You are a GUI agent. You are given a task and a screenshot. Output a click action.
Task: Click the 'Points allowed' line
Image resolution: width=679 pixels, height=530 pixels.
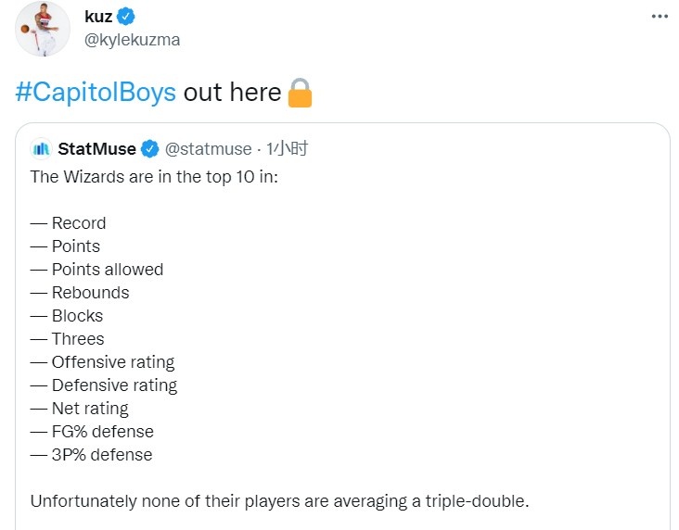[x=96, y=270]
